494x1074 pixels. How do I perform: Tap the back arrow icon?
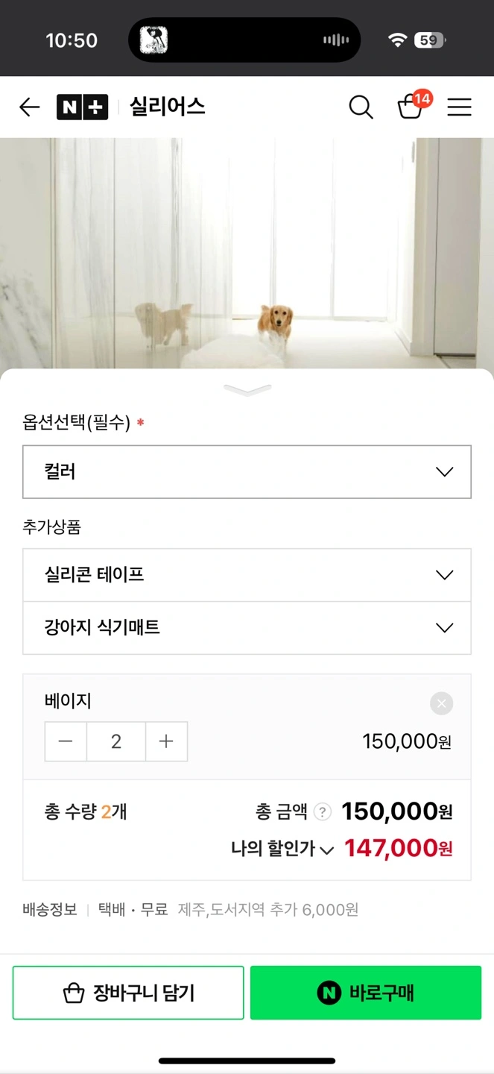coord(29,107)
